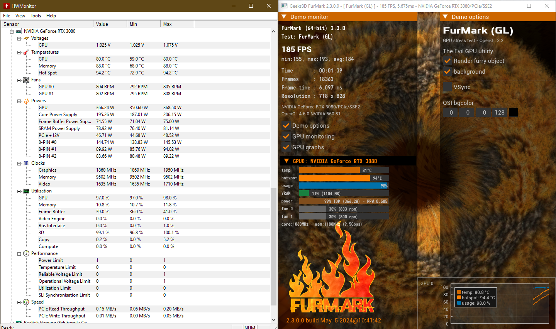556x329 pixels.
Task: Select the Video Engine utilization row
Action: (x=135, y=219)
